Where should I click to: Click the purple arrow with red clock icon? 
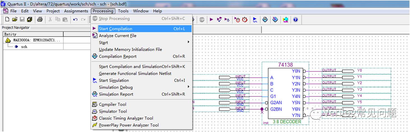pyautogui.click(x=237, y=20)
